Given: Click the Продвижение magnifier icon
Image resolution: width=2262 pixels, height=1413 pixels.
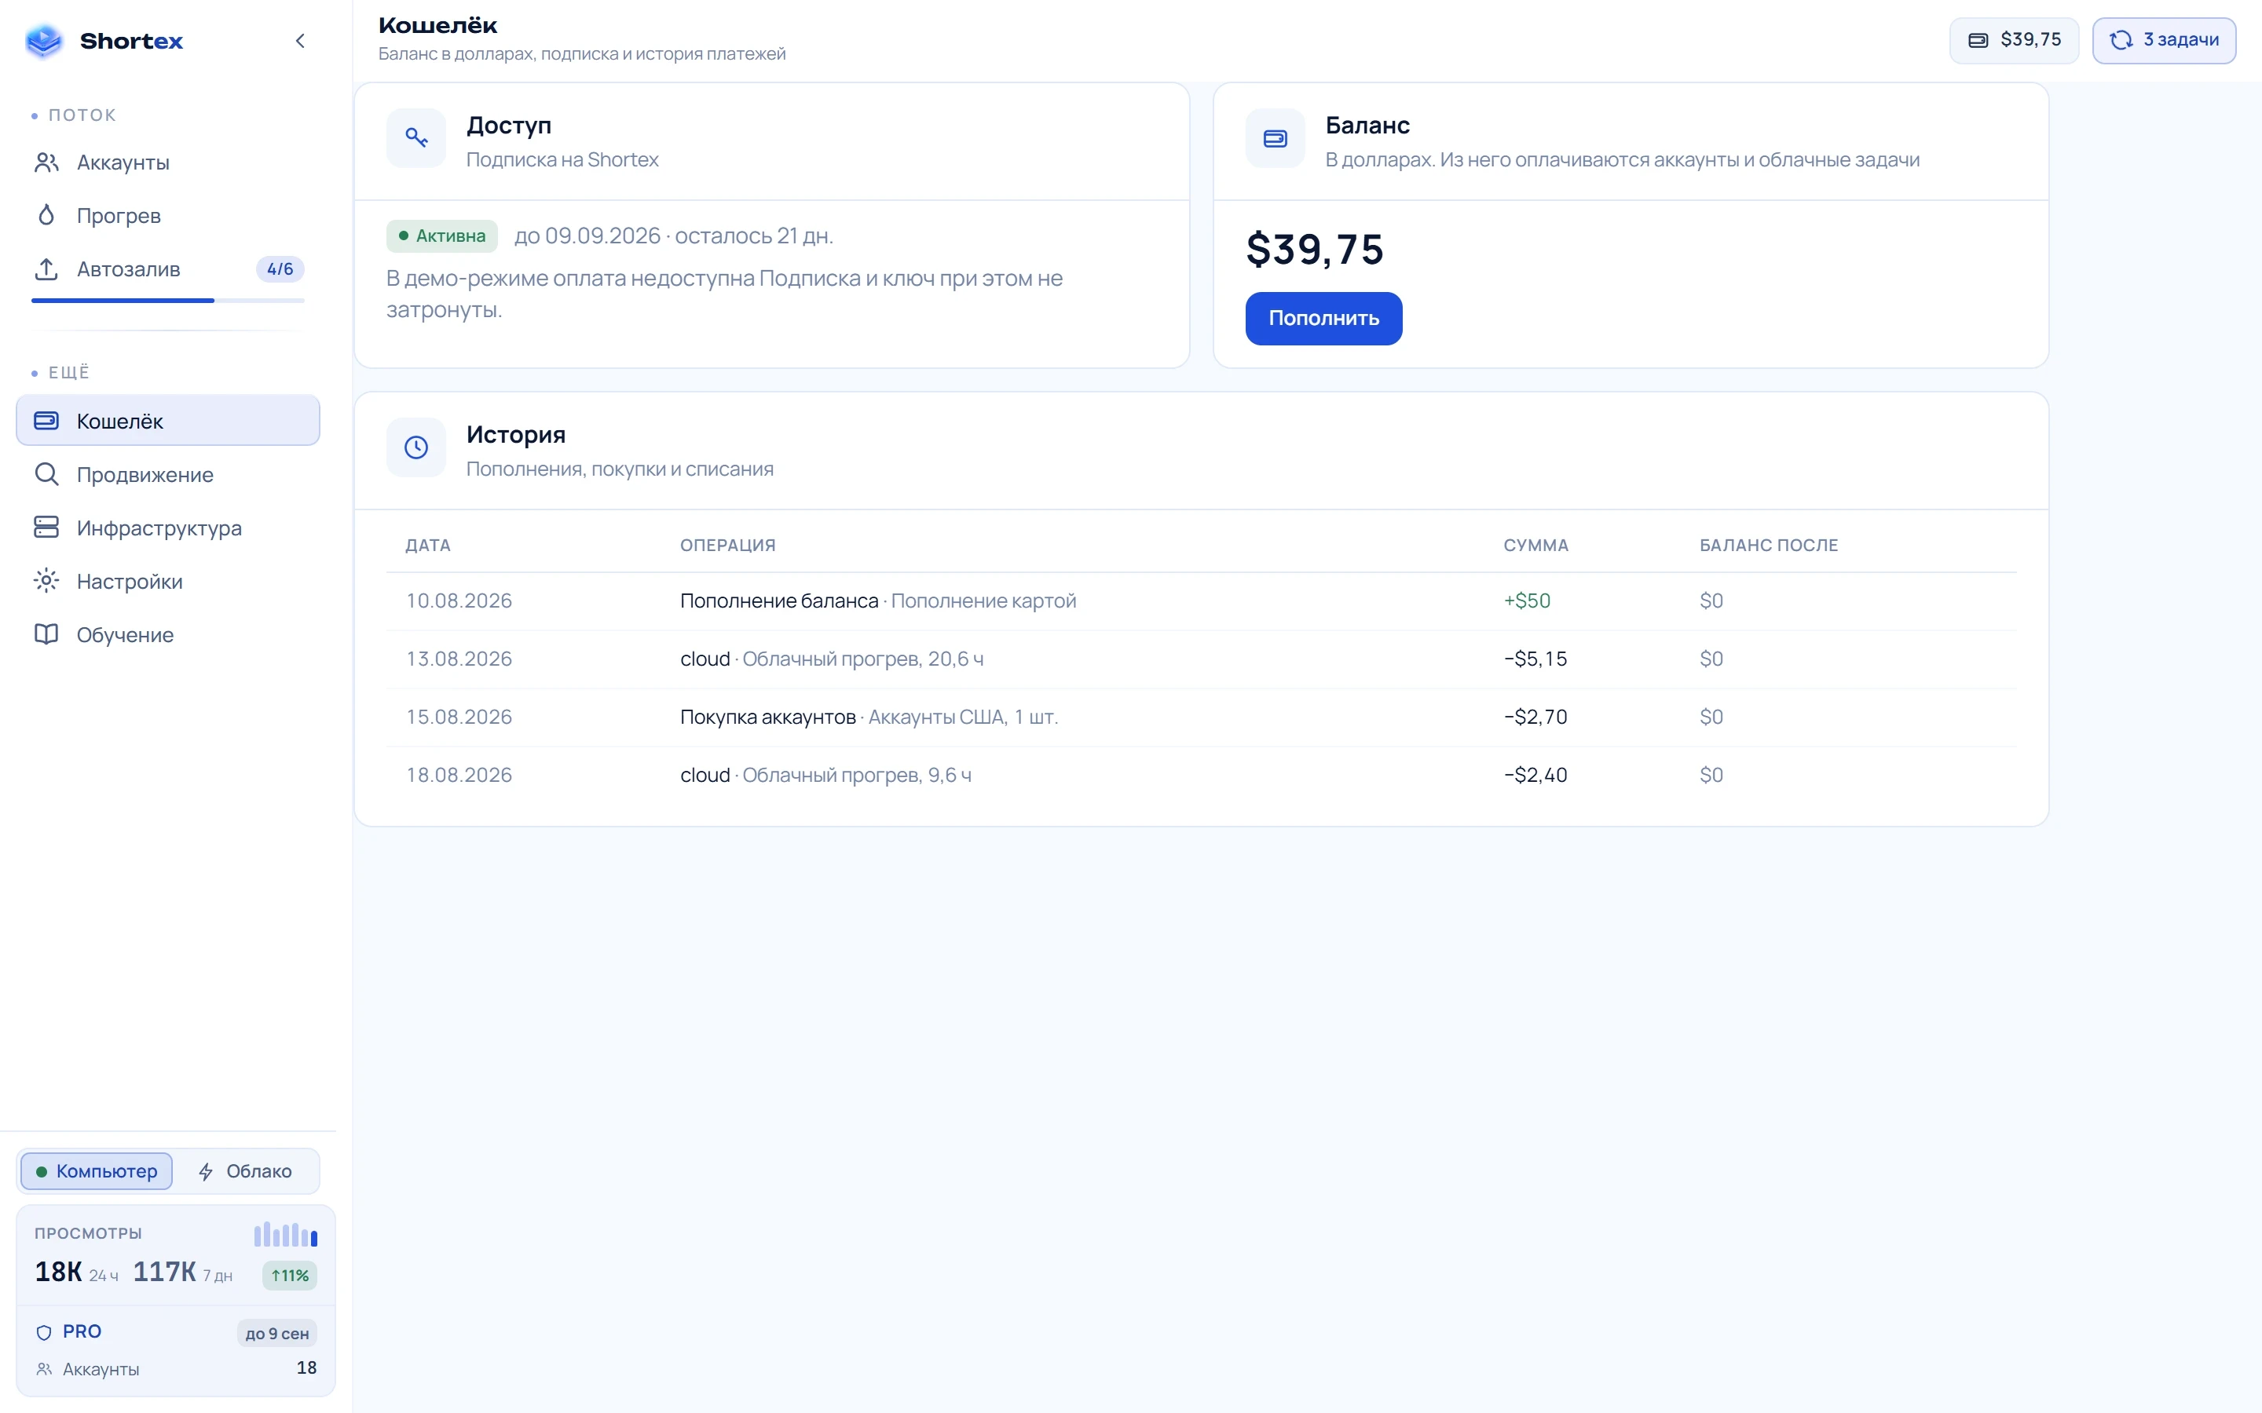Looking at the screenshot, I should click(46, 474).
